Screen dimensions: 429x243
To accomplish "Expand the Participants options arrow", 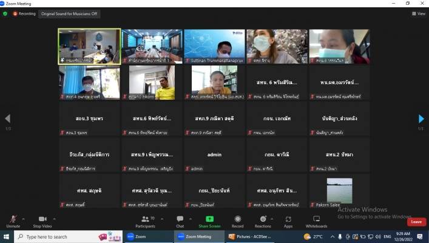I will (162, 219).
